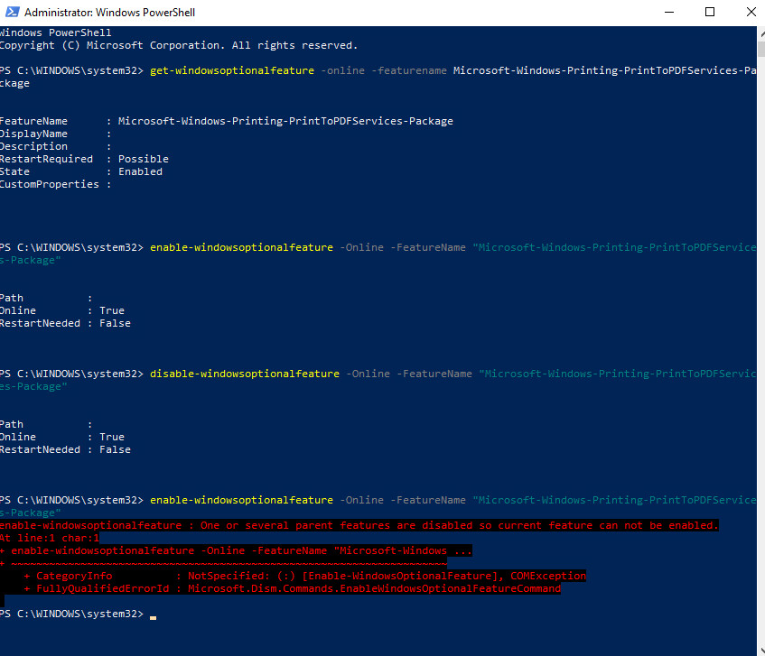The width and height of the screenshot is (765, 656).
Task: Click the 'disable-windowsoptionalfeature' command text
Action: tap(245, 374)
